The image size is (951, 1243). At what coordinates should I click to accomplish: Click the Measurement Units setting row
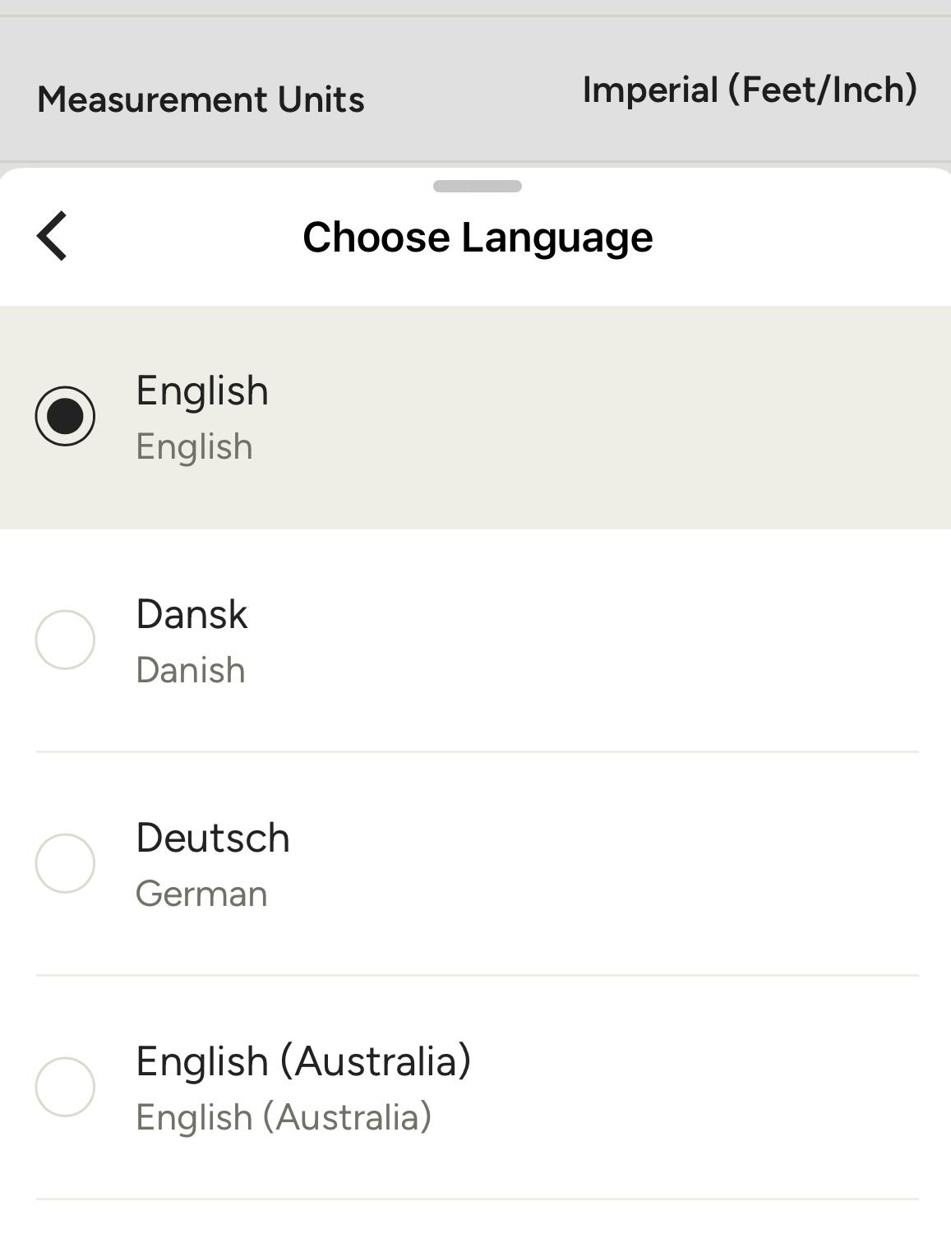[201, 99]
